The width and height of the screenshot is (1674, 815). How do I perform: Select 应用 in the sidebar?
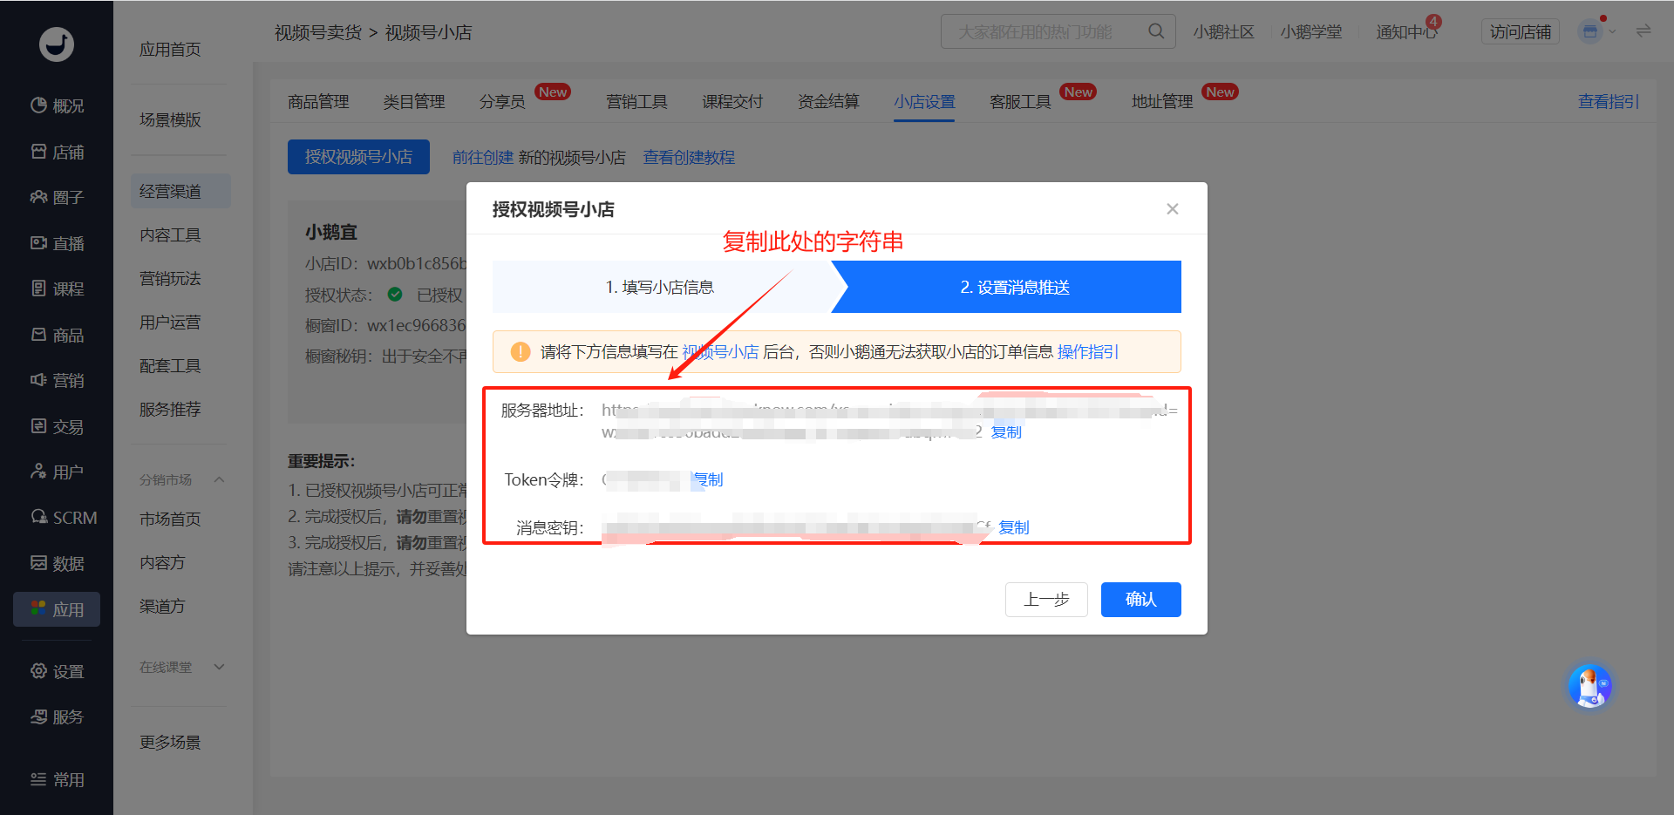pyautogui.click(x=57, y=609)
